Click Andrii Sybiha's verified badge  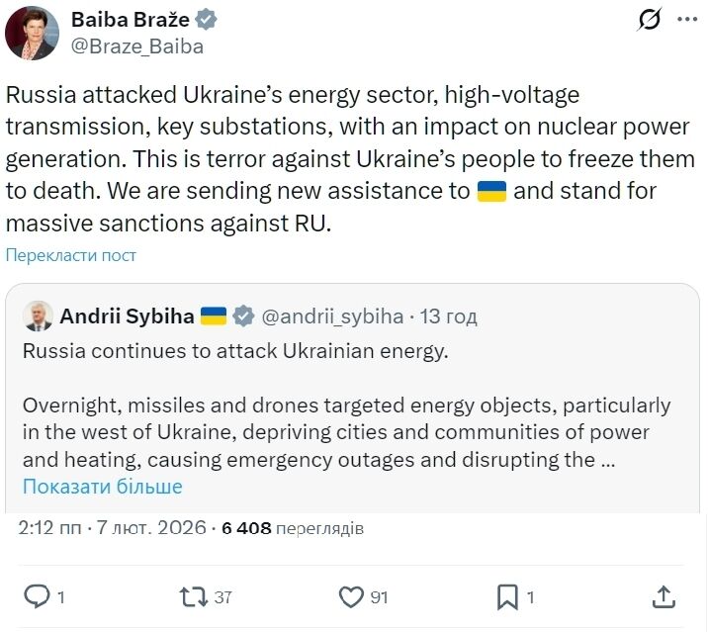[x=243, y=316]
